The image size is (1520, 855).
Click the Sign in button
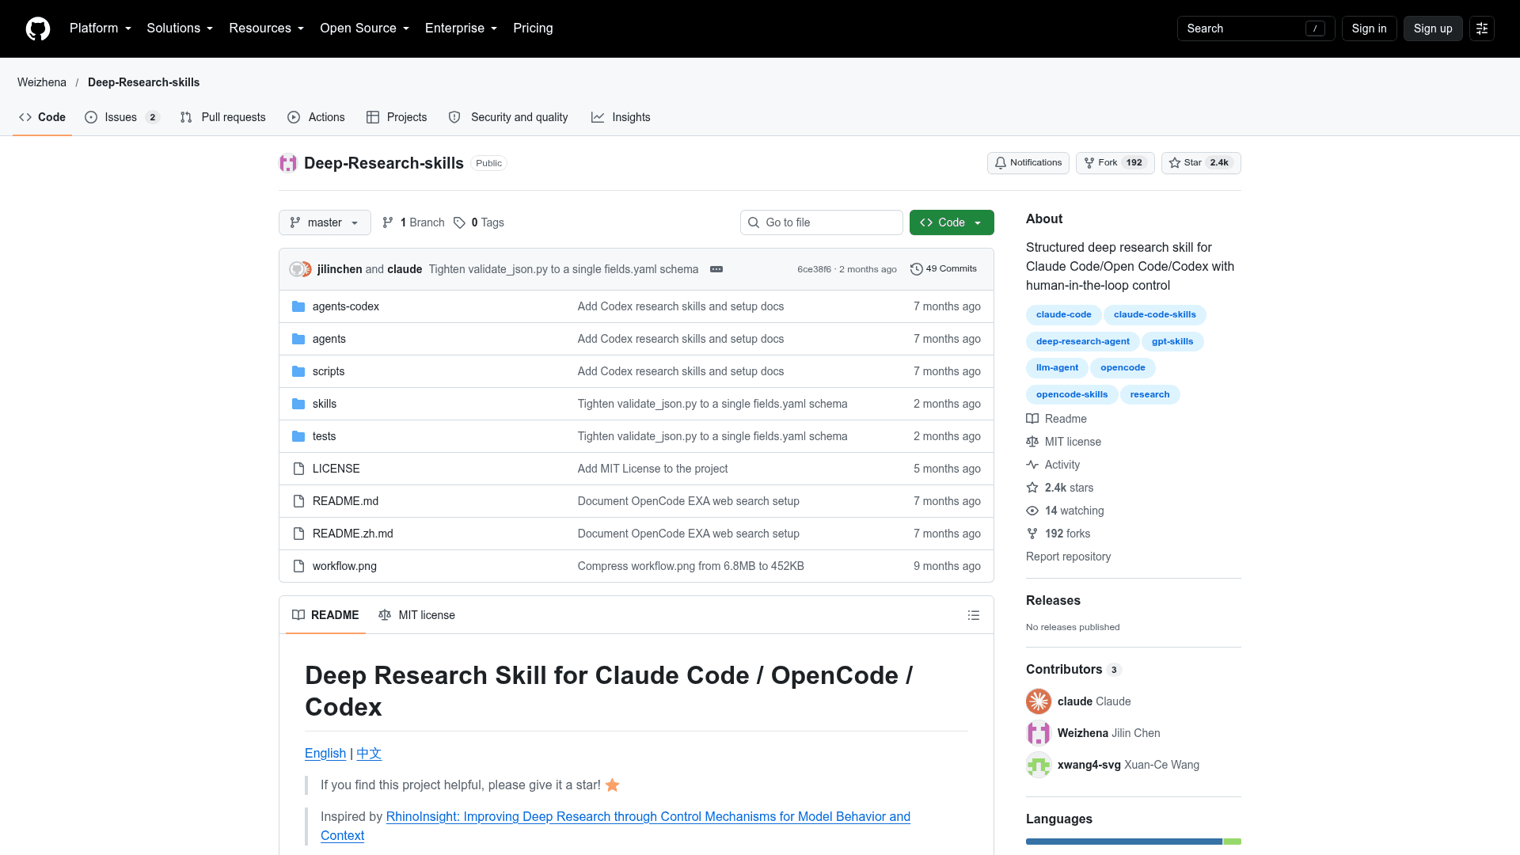pyautogui.click(x=1369, y=28)
